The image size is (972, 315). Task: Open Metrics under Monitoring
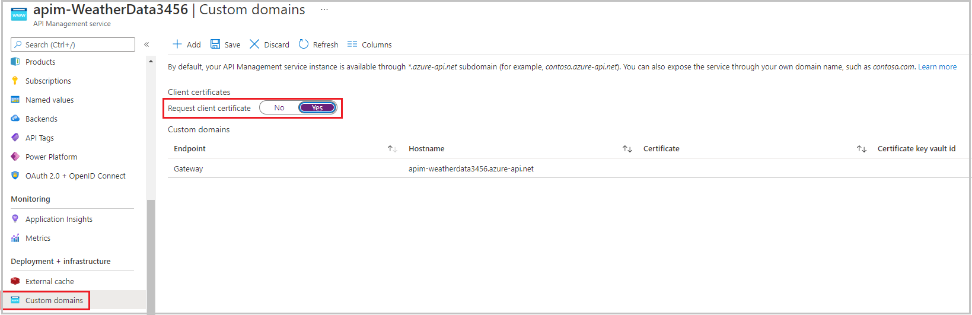pyautogui.click(x=38, y=238)
